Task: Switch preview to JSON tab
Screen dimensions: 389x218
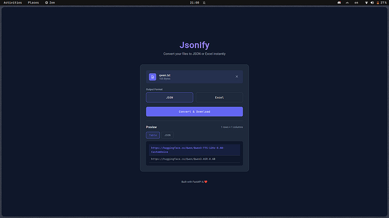Action: click(167, 135)
